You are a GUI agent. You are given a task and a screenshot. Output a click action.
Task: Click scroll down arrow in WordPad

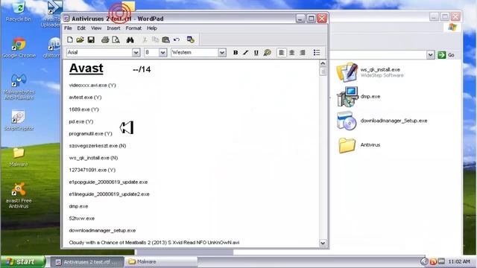click(x=323, y=243)
